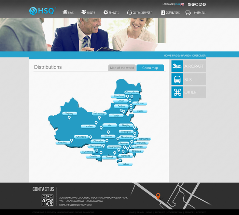Click the speech bubble icon beside Contact Us
Viewport: 239px width, 215px height.
(188, 13)
